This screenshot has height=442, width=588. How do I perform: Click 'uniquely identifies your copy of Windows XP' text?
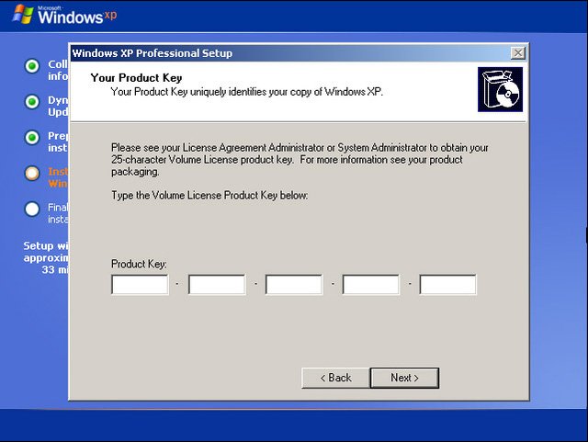pyautogui.click(x=287, y=92)
